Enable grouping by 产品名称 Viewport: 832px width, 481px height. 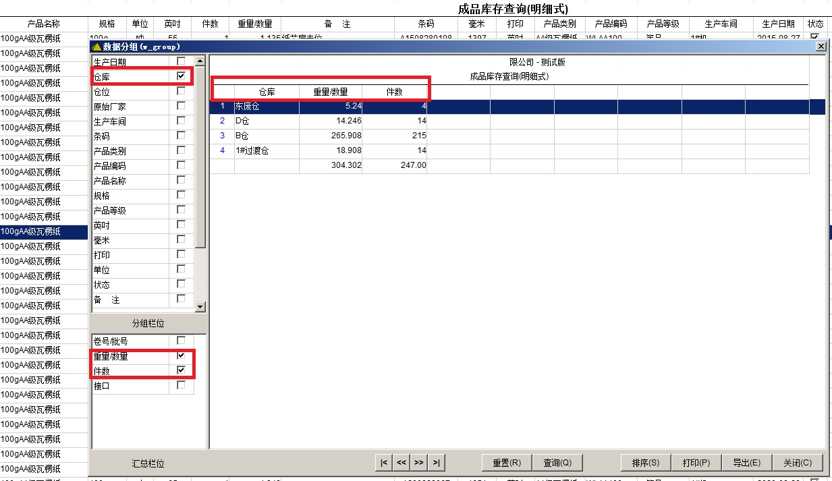(181, 180)
